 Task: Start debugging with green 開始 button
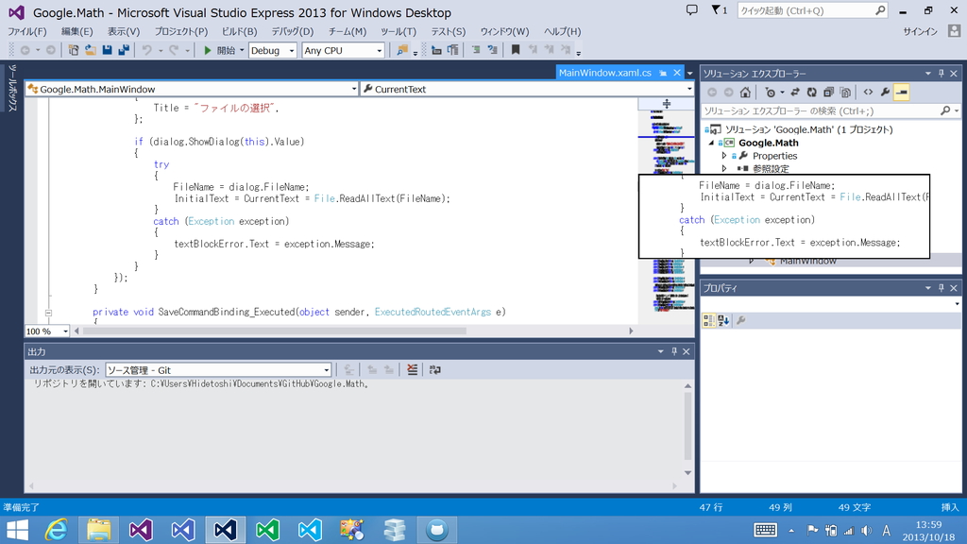(x=219, y=51)
